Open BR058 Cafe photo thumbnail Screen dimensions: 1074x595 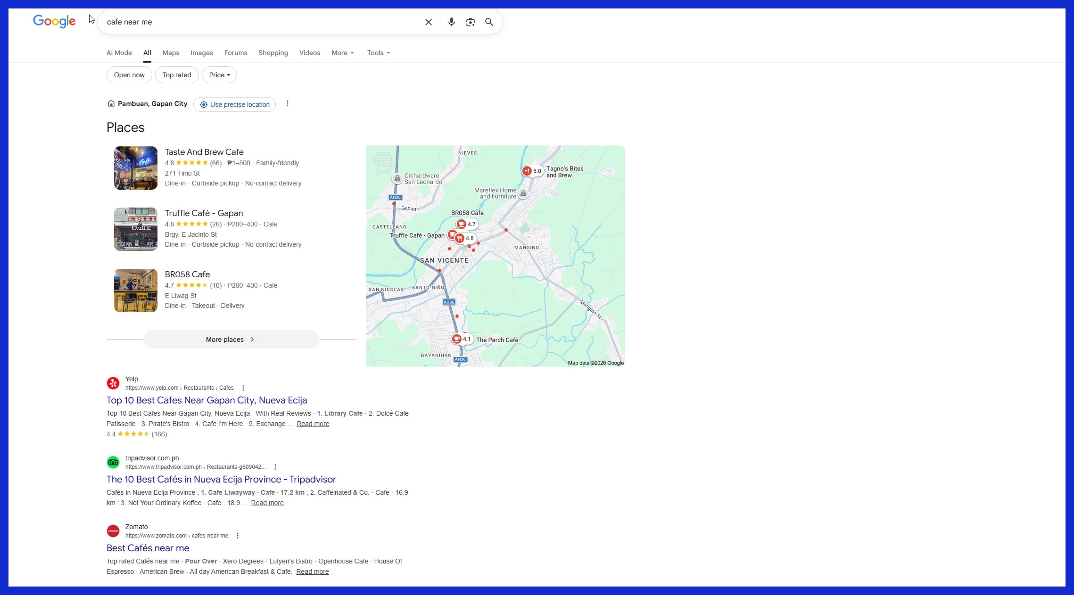click(136, 290)
